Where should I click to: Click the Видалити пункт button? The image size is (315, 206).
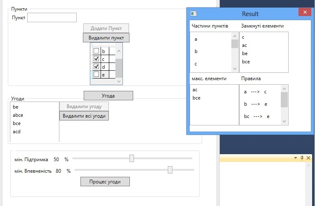pyautogui.click(x=106, y=38)
